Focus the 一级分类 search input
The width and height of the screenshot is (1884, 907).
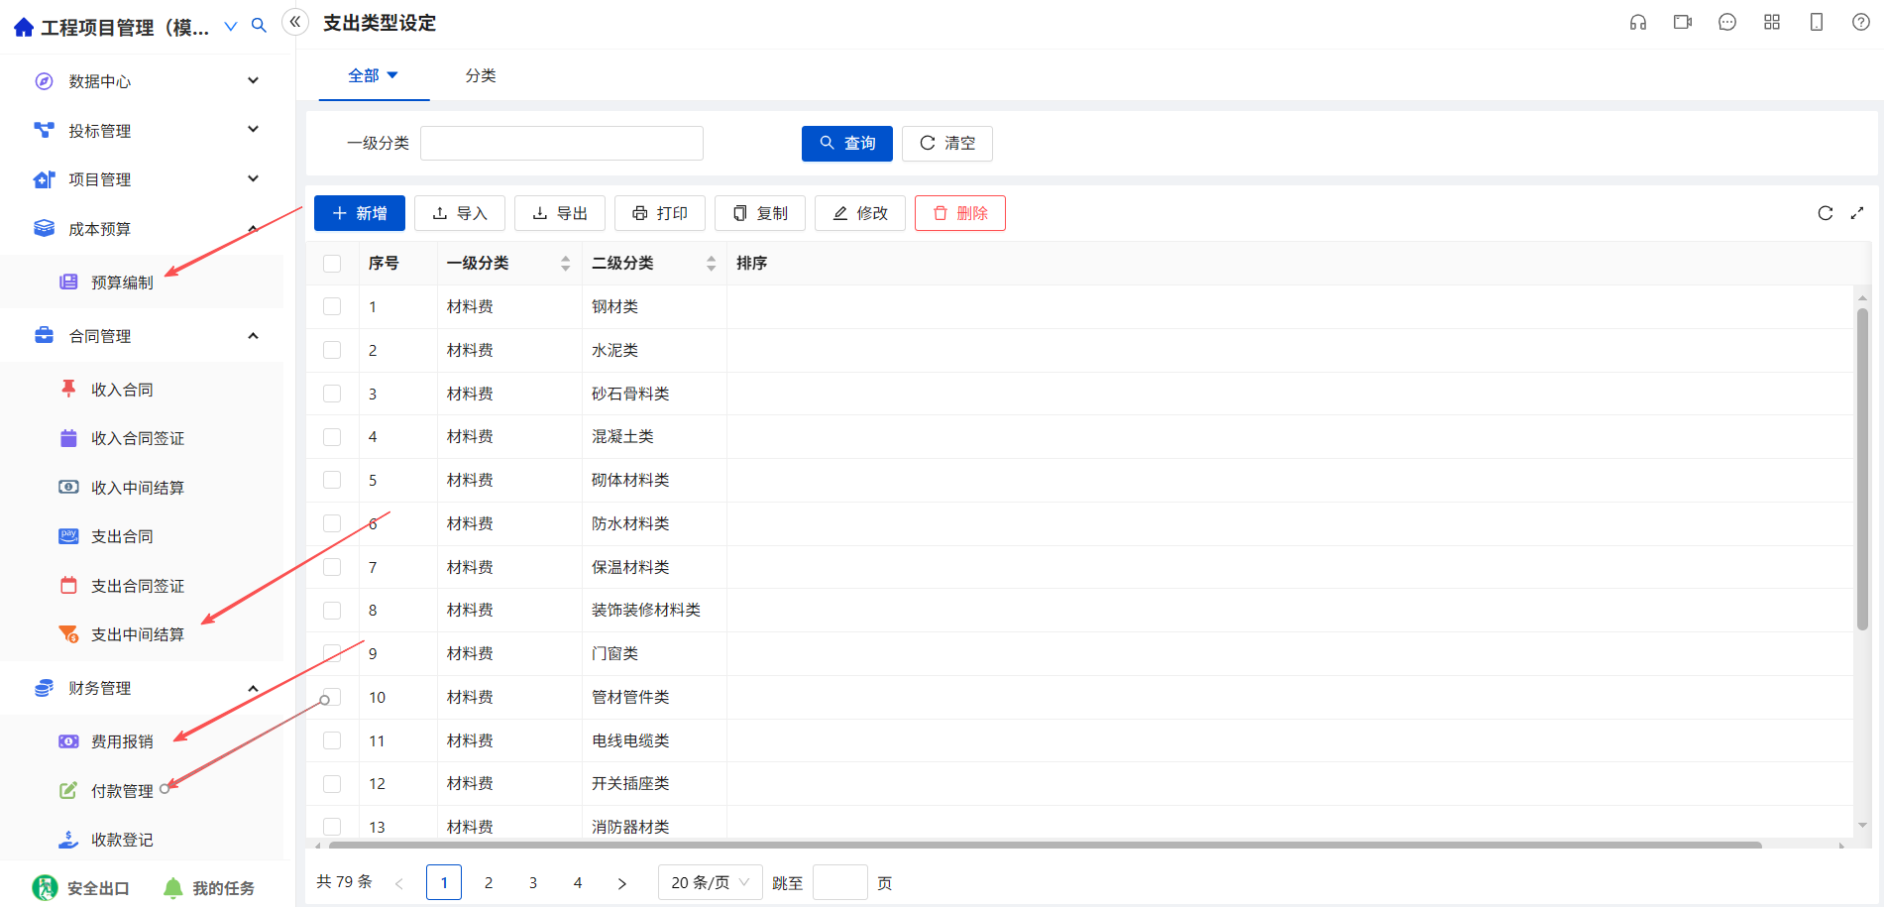(x=562, y=144)
